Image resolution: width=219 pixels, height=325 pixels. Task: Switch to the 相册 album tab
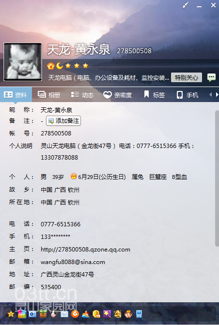coord(49,95)
